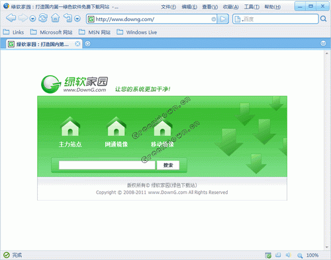331x260 pixels.
Task: Click the go arrow beside the address bar
Action: click(223, 19)
